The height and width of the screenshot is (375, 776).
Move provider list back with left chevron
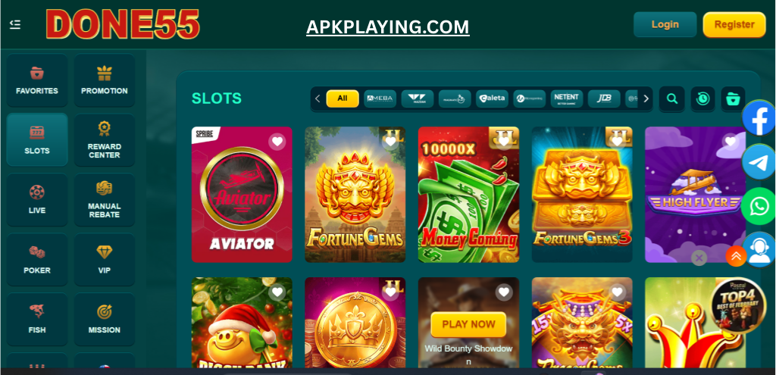click(x=318, y=98)
